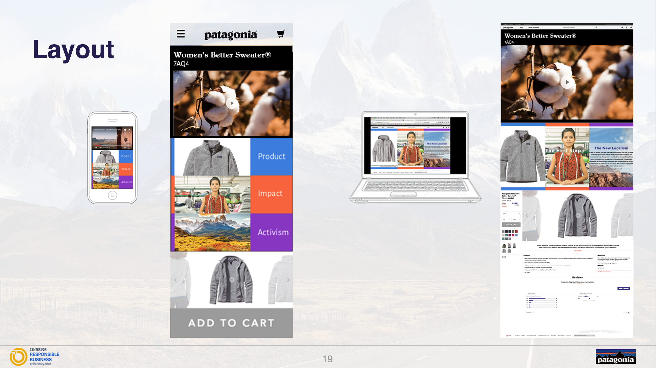Select Activism tile on the small phone illustration

pyautogui.click(x=126, y=182)
